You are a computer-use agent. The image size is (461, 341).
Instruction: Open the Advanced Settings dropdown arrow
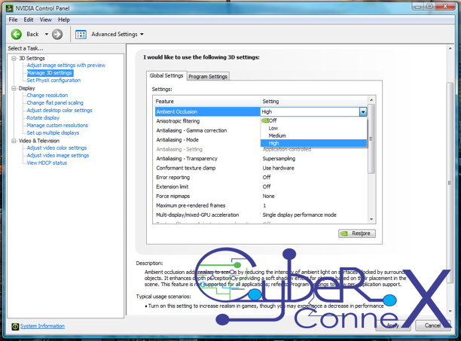(142, 35)
